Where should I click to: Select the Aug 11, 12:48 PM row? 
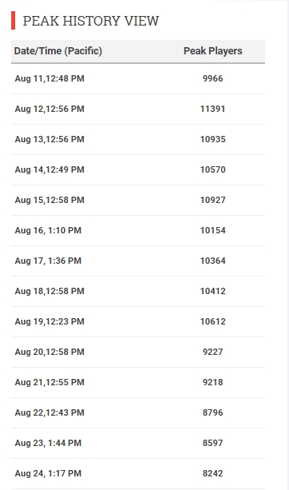(x=138, y=79)
